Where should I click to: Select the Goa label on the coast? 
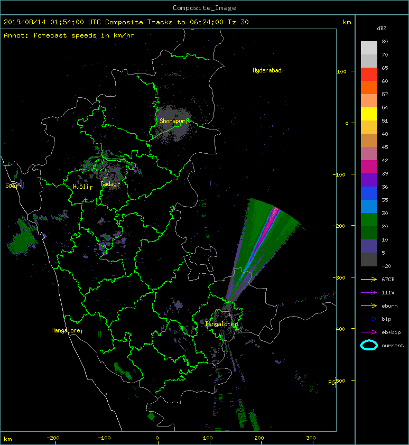tap(11, 186)
